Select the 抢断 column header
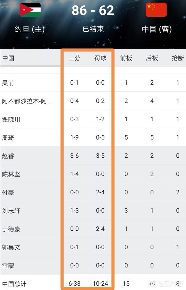This screenshot has width=186, height=290. [x=178, y=58]
